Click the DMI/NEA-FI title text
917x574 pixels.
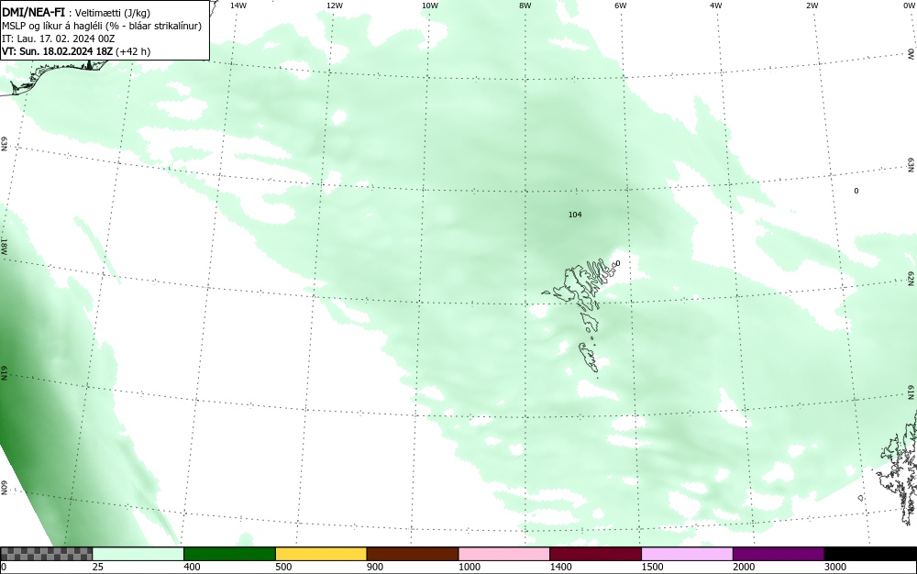(x=33, y=12)
